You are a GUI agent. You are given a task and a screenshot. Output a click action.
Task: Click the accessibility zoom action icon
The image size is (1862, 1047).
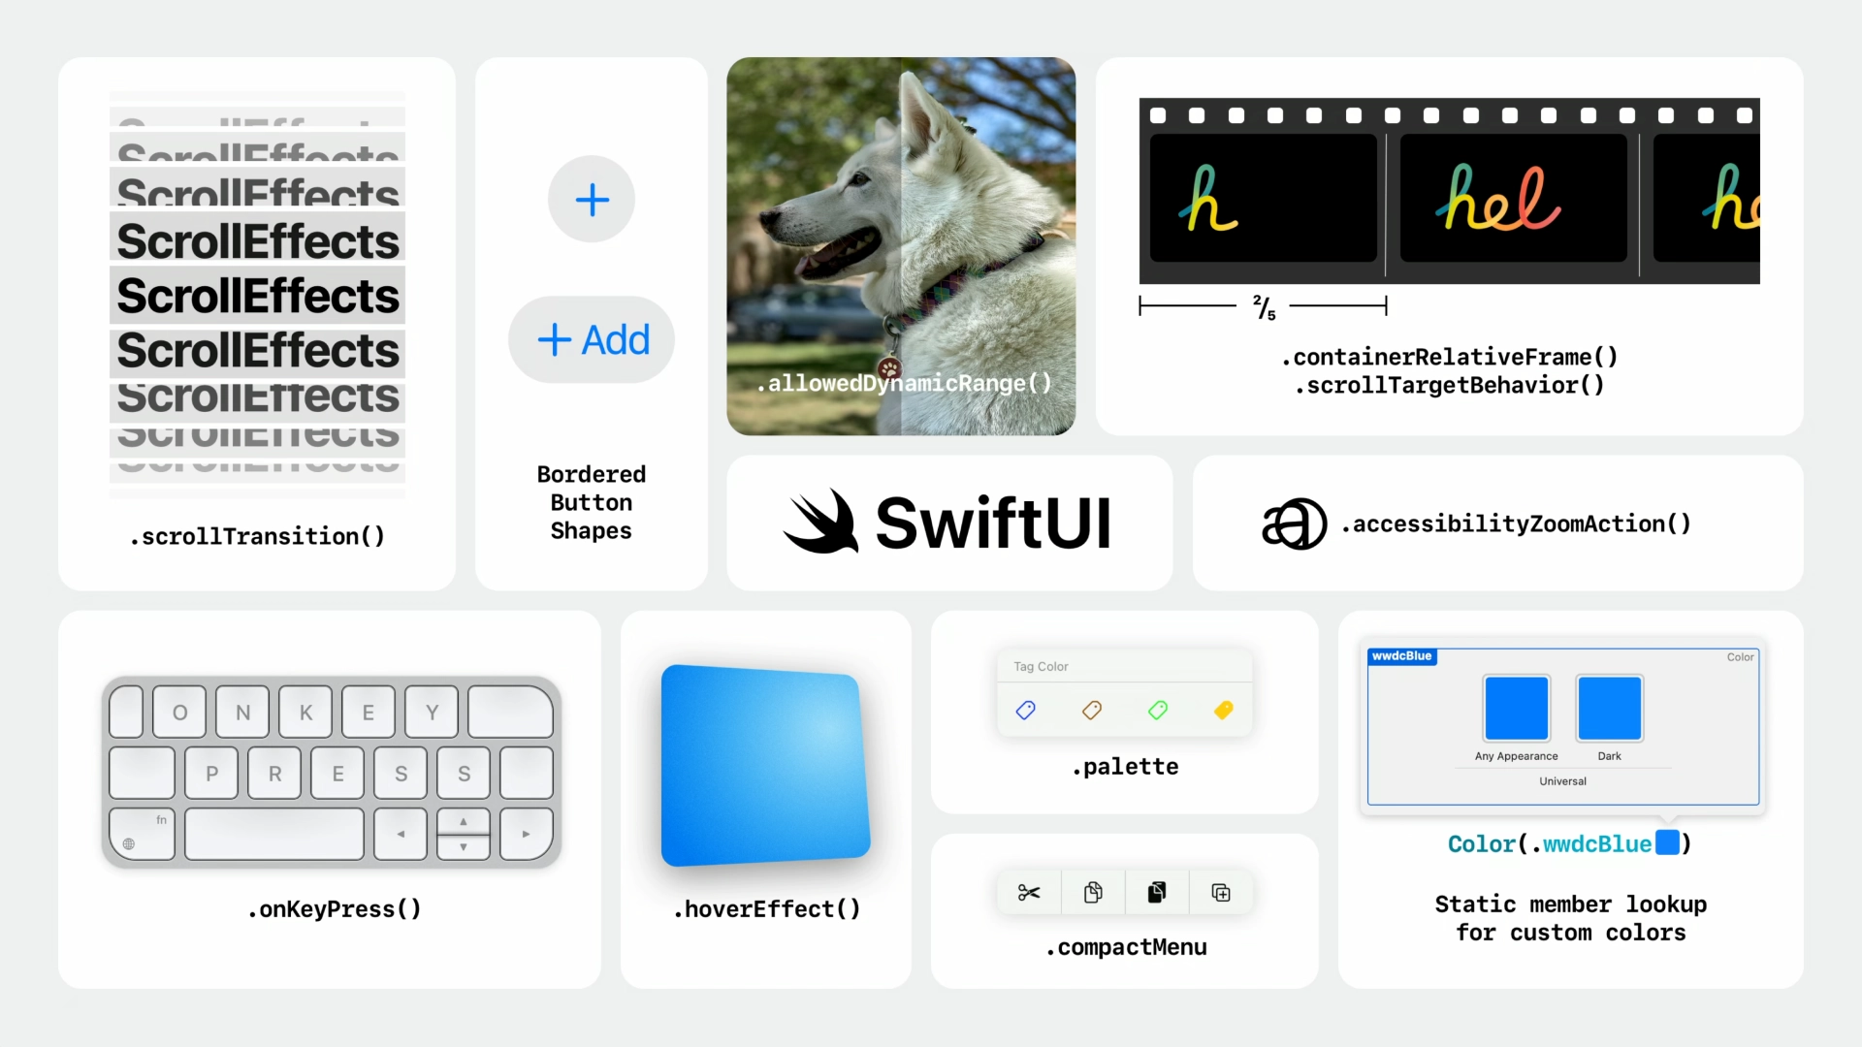(x=1294, y=523)
